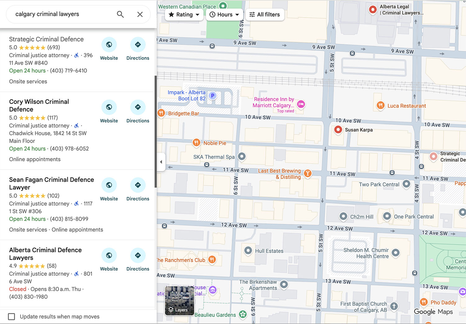Screen dimensions: 466x324
Task: Click the Residence Inn by Marriott hotel marker
Action: [301, 105]
